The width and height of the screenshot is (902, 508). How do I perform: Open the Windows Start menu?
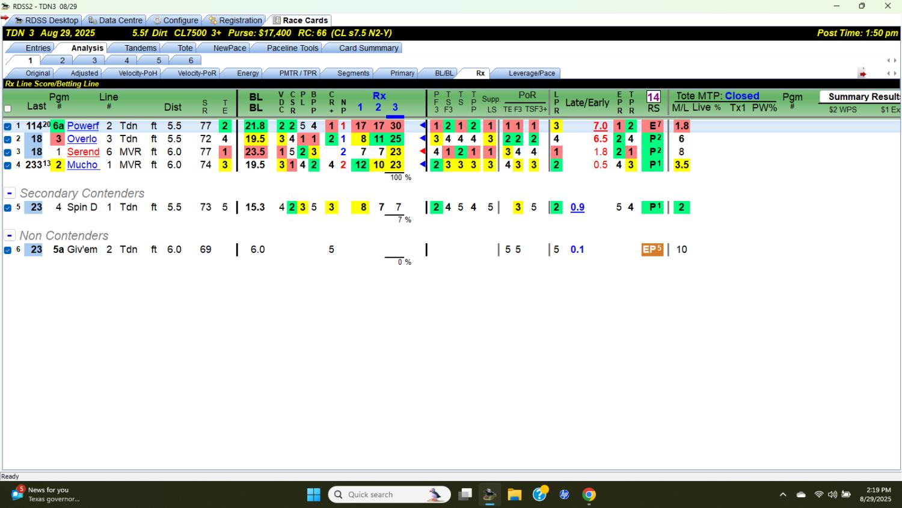(314, 495)
